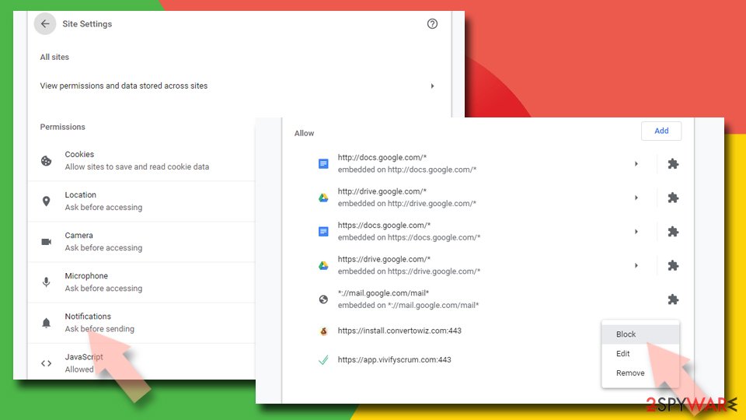Select the *://mail.google.com/mail* entry text
Screen dimensions: 746x420
point(383,293)
